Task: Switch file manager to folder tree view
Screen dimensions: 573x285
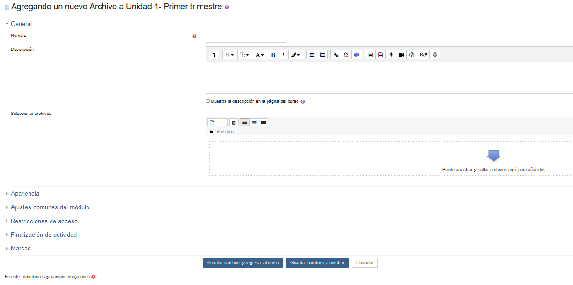Action: click(264, 122)
